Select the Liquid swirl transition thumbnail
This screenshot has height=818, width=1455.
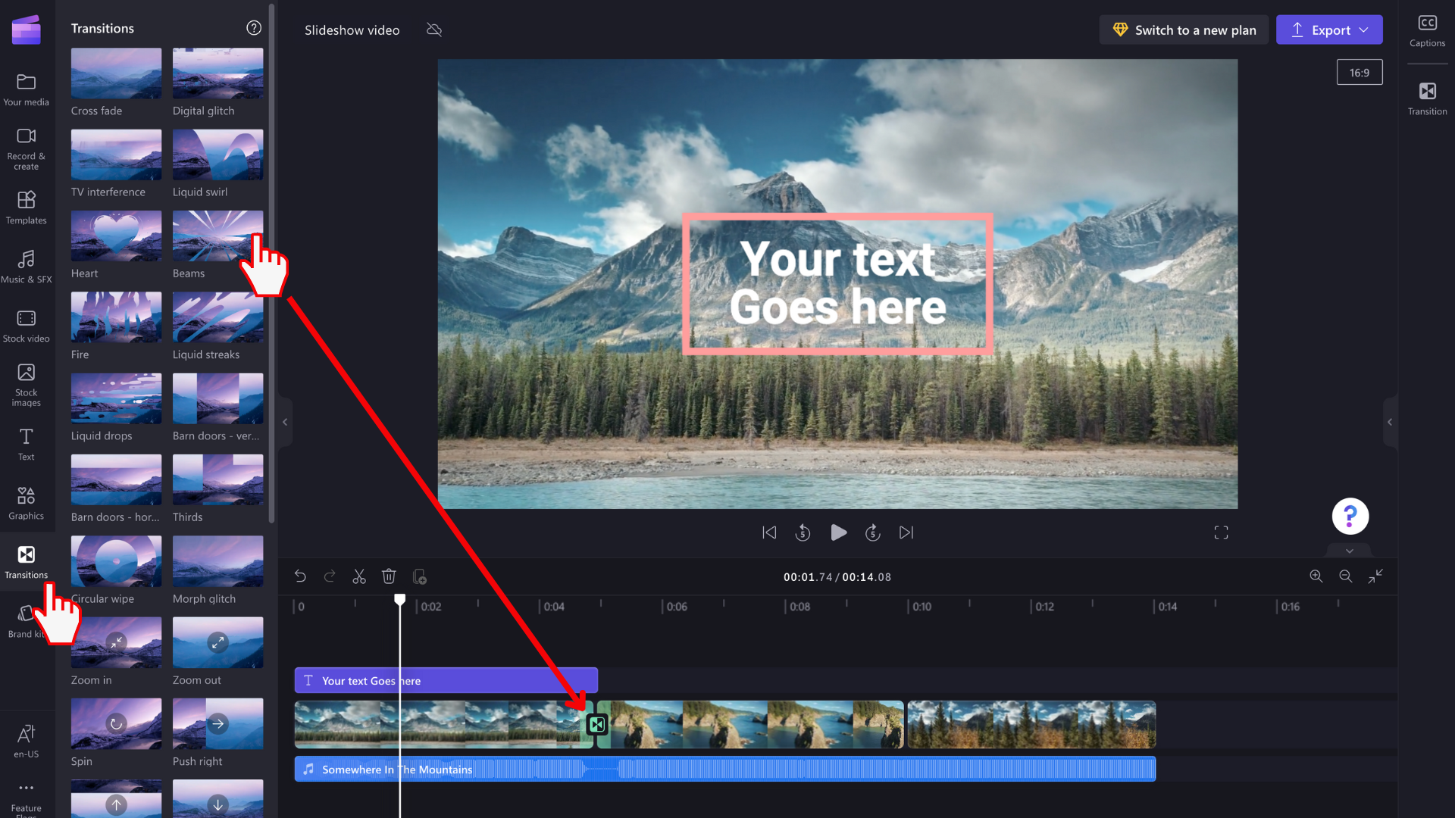217,155
